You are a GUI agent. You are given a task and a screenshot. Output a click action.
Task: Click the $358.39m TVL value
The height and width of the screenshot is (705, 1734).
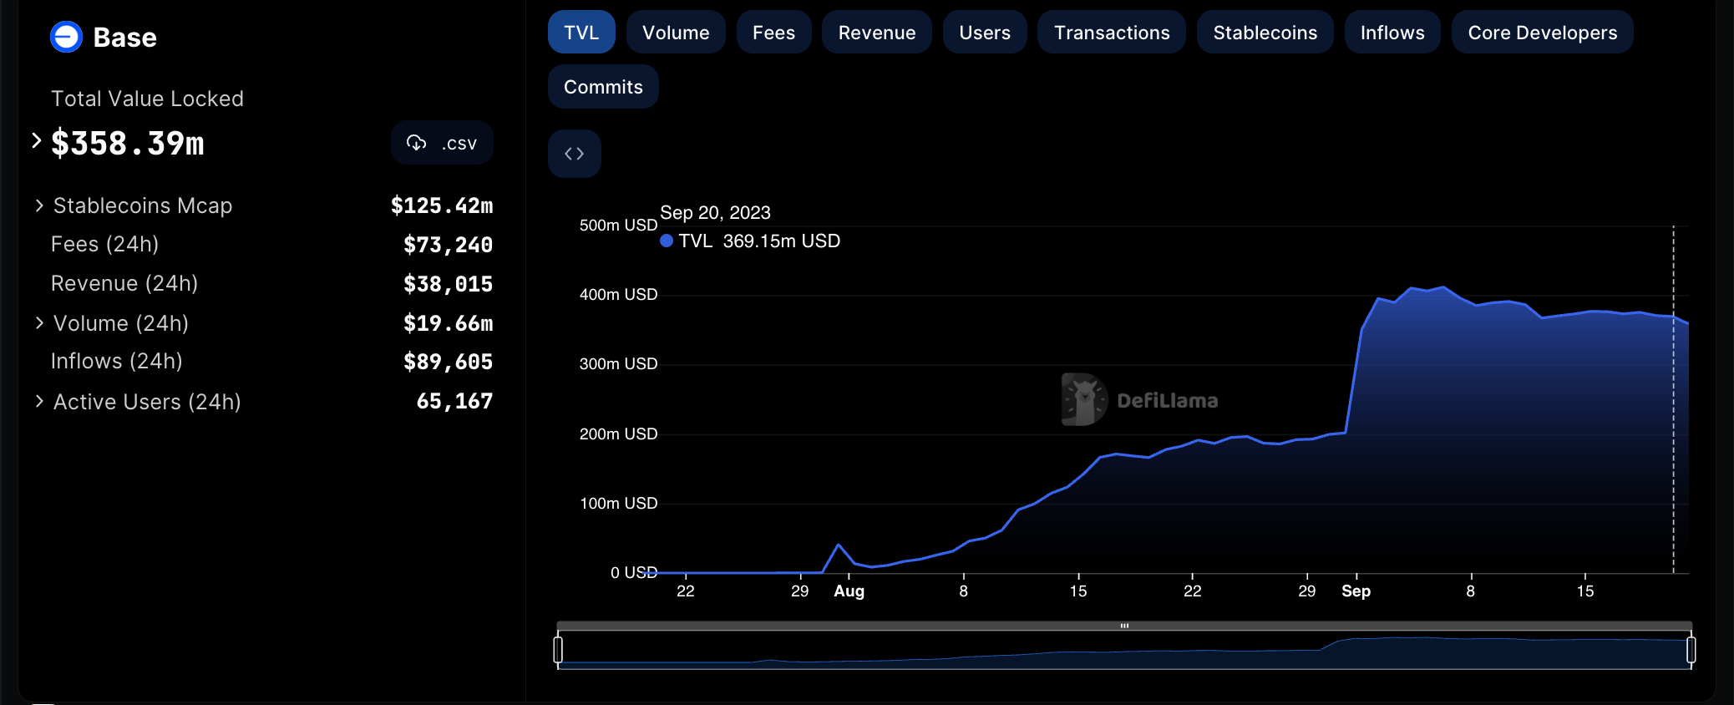click(x=128, y=143)
